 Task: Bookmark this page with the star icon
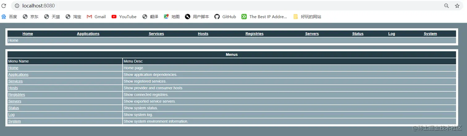click(x=457, y=6)
